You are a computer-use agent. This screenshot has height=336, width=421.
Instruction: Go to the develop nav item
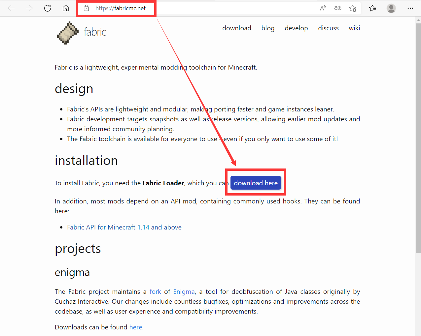click(296, 28)
